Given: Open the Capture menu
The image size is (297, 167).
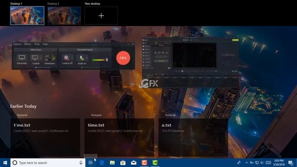Looking at the screenshot, I should (17, 44).
